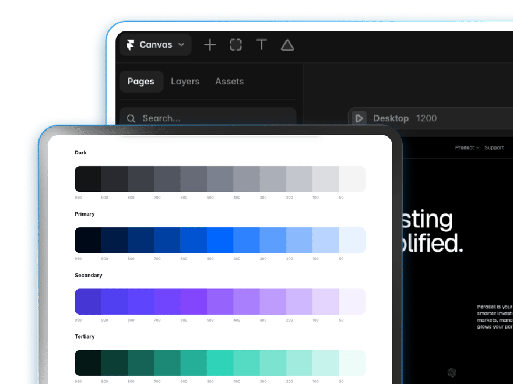Pick the Secondary 100 swatch
Image resolution: width=513 pixels, height=384 pixels.
click(x=326, y=302)
